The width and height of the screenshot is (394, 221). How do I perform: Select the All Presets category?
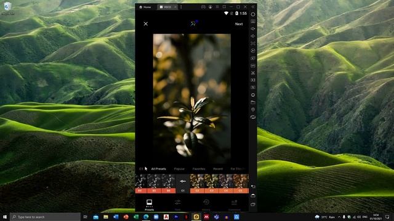pos(159,169)
